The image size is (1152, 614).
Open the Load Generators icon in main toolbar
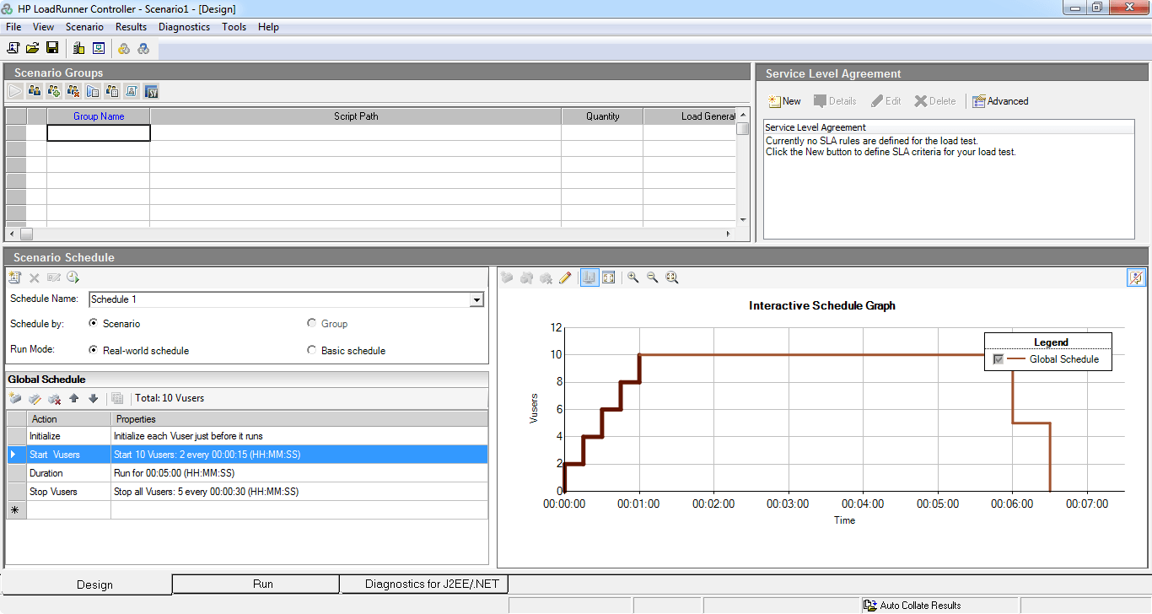coord(78,48)
